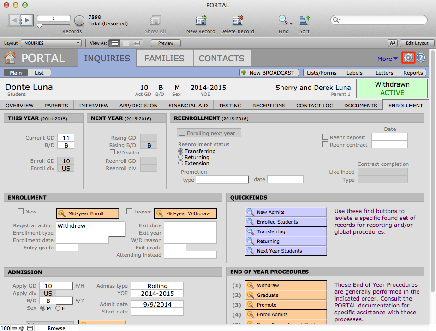Switch to the CONTACTS tab

click(221, 59)
